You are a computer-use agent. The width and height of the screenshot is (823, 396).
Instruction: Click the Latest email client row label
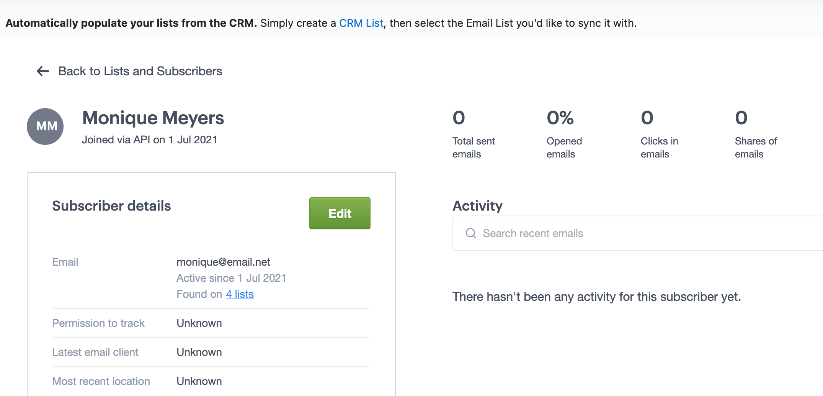(95, 352)
